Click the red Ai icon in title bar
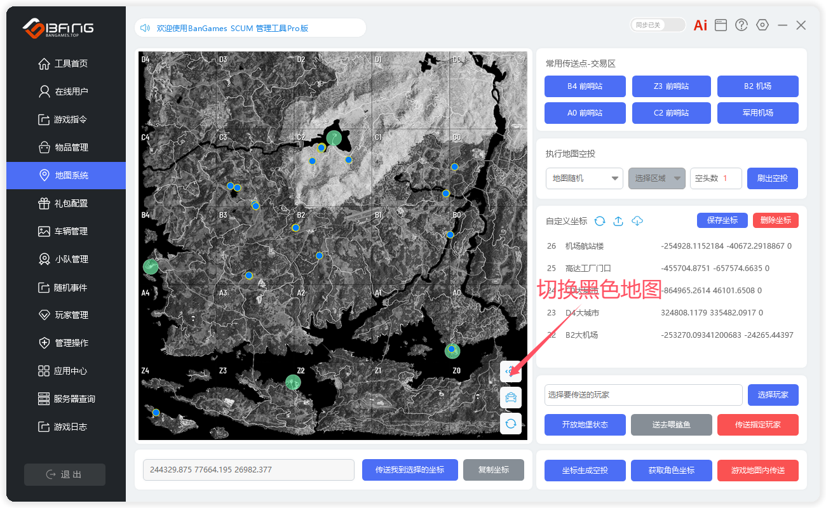Viewport: 826px width, 508px height. (700, 25)
